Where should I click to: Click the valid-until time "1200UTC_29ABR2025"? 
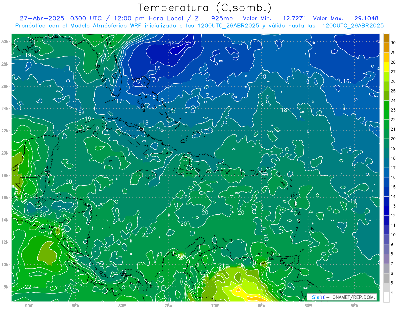[x=353, y=26]
